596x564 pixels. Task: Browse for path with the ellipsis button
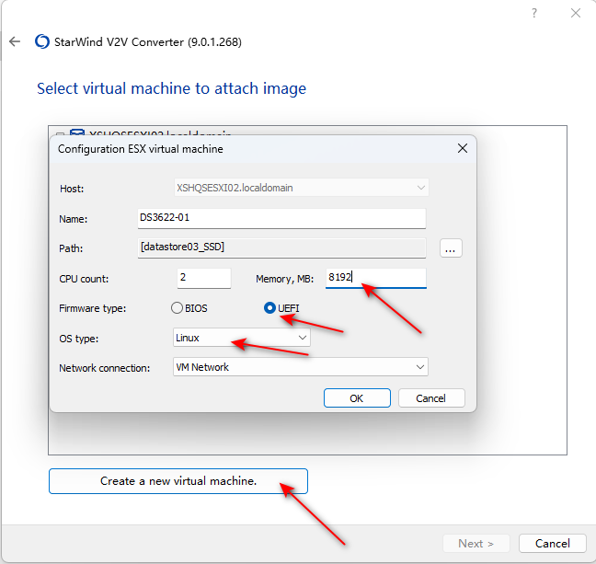pyautogui.click(x=451, y=248)
